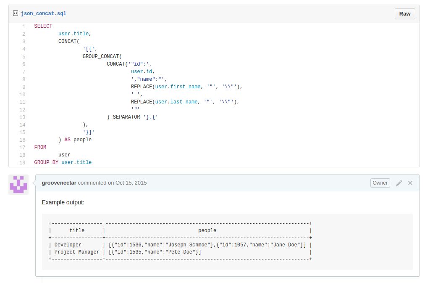This screenshot has width=430, height=283.
Task: Select line number 19 in the gutter
Action: (x=22, y=162)
